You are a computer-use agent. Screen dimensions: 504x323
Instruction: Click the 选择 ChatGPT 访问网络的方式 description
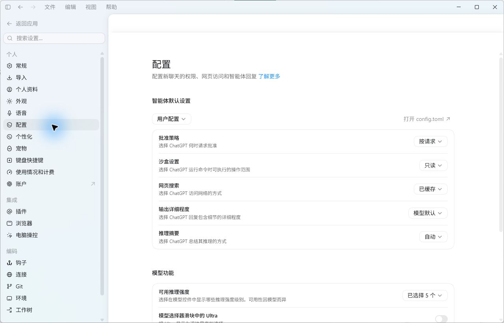[x=190, y=193]
